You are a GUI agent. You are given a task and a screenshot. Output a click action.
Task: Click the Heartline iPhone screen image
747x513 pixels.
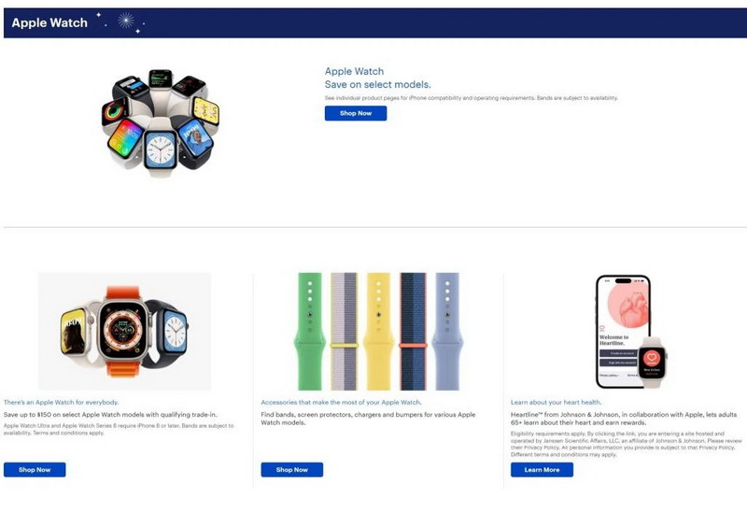tap(622, 332)
